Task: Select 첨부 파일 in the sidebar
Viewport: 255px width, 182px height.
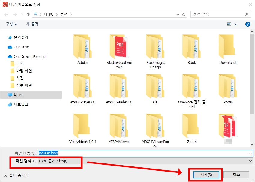Action: pos(21,85)
